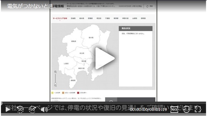Click the seek bar handle at video start

click(x=1, y=103)
